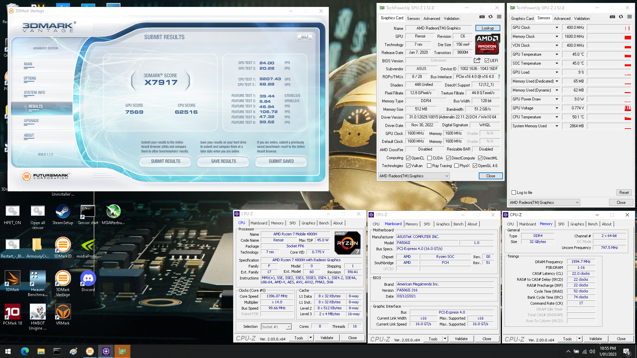The image size is (637, 358).
Task: Click the AMD Radeon Graphics logo in GPU-Z
Action: click(487, 44)
